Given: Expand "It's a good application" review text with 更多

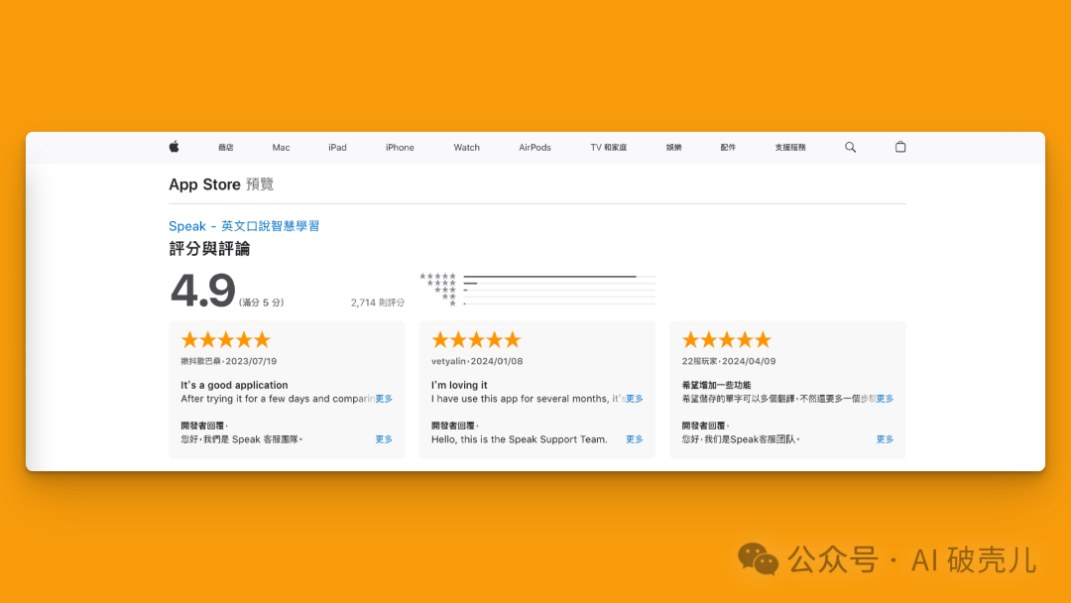Looking at the screenshot, I should [x=384, y=399].
